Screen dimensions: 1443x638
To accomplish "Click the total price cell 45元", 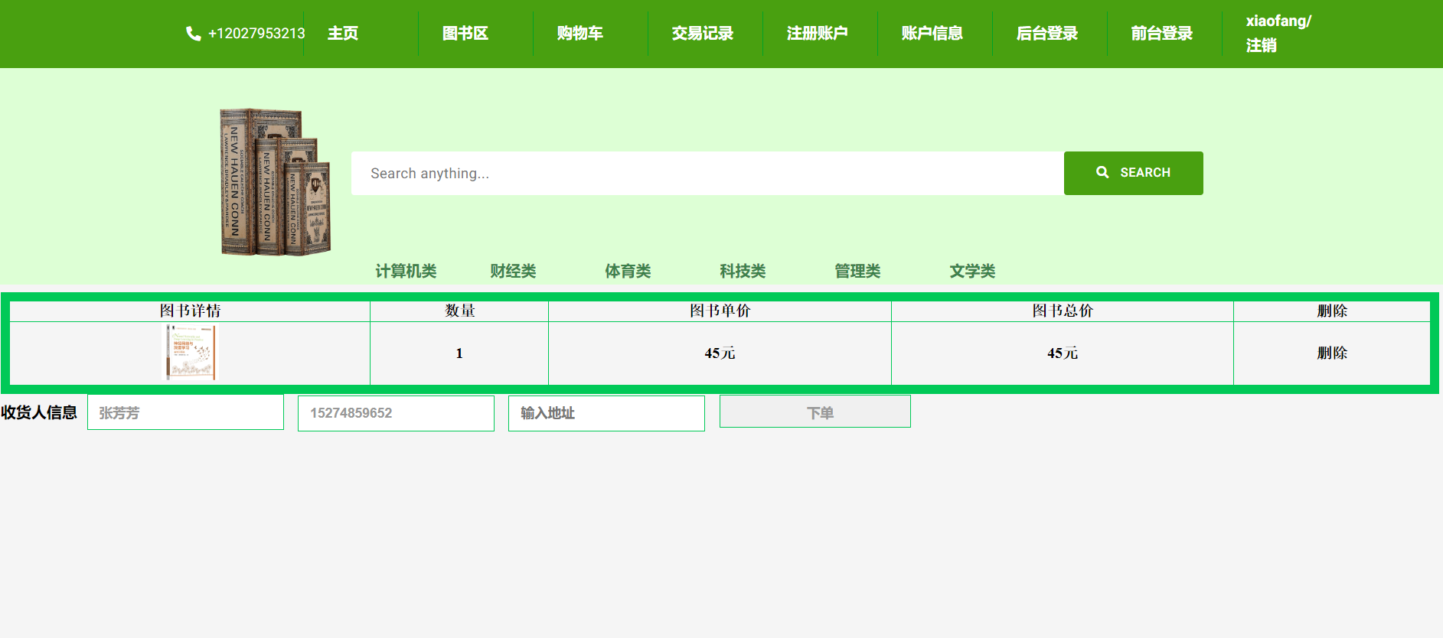I will tap(1063, 353).
